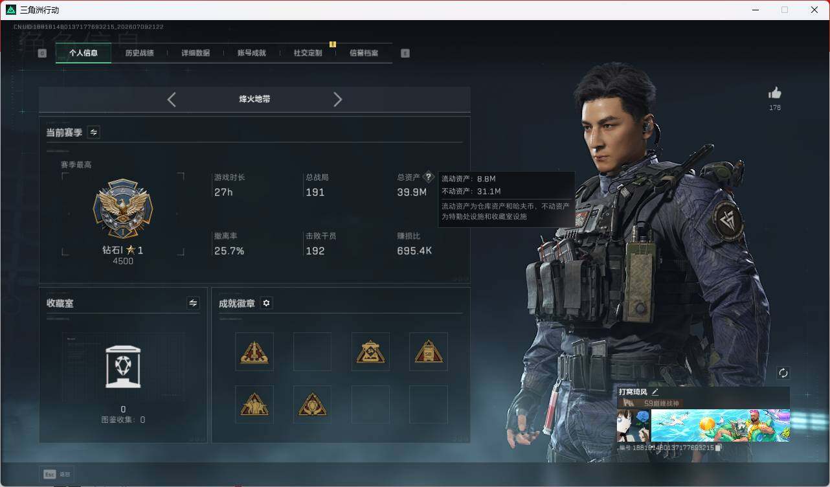830x487 pixels.
Task: Click the 4500 rank score
Action: [123, 261]
